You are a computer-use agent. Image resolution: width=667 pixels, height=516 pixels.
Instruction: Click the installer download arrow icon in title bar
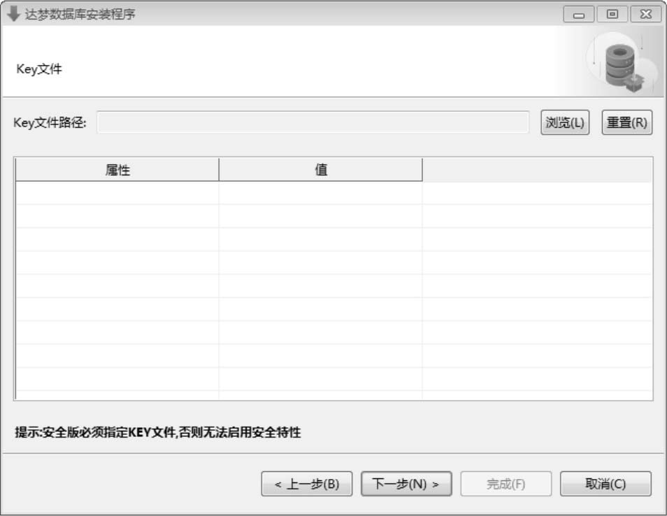click(13, 13)
